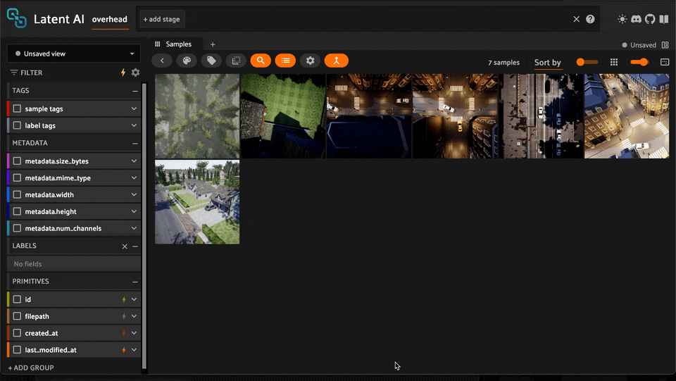This screenshot has width=676, height=381.
Task: Check the created_at field checkbox
Action: pyautogui.click(x=17, y=332)
